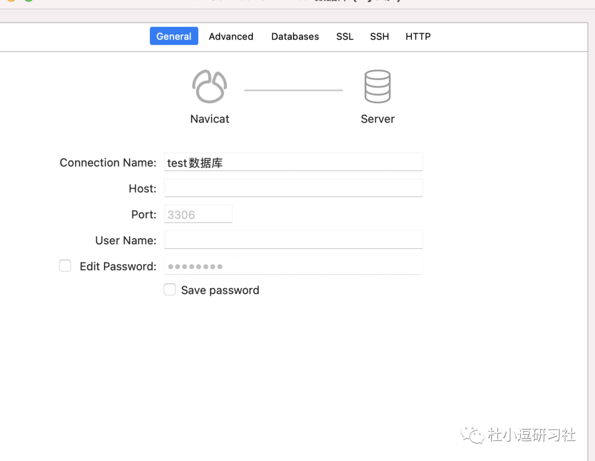The width and height of the screenshot is (595, 461).
Task: Click the Port field showing 3306
Action: (198, 214)
